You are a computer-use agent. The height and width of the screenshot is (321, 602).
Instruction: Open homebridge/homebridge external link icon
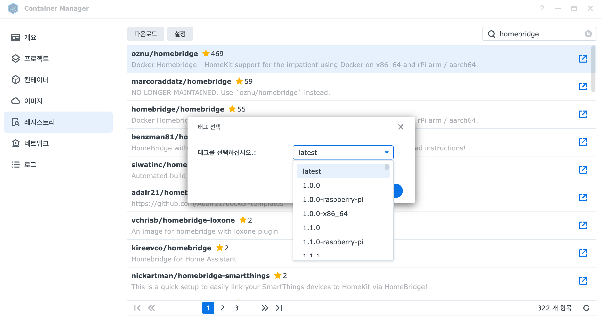(583, 114)
